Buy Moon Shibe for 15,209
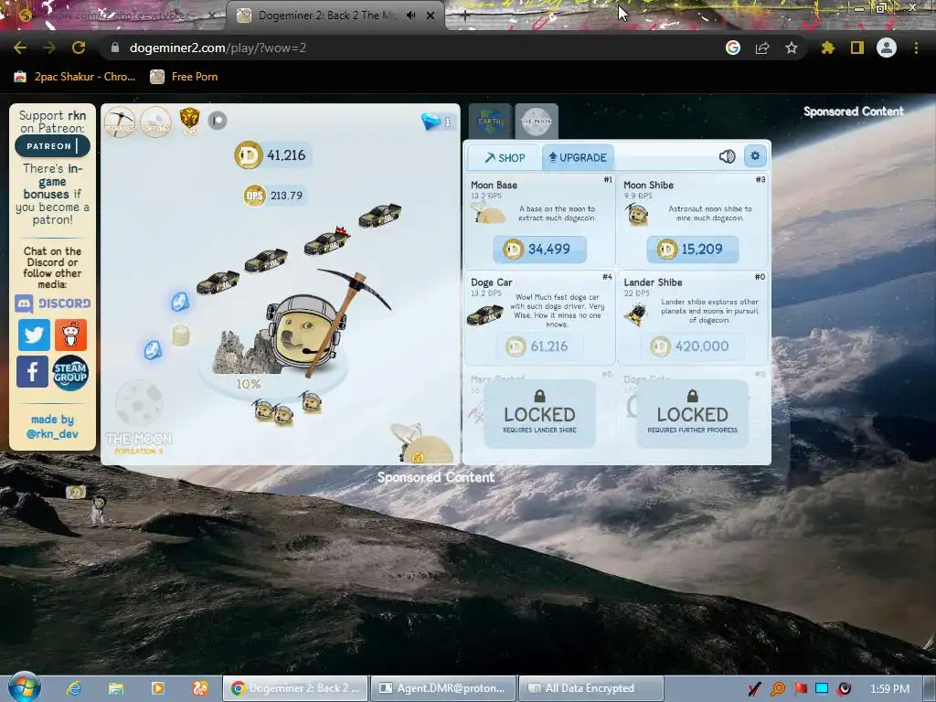Screen dimensions: 936x702 coord(693,249)
